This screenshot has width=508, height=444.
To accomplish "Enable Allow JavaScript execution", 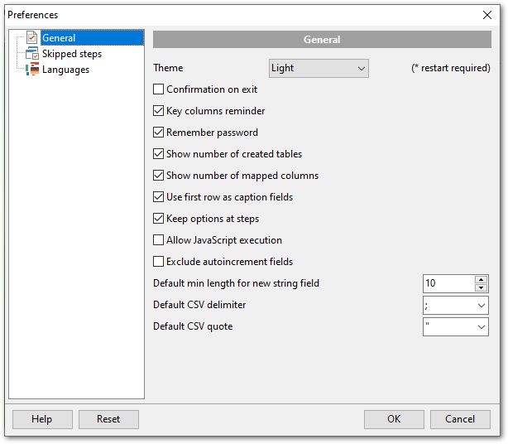I will pyautogui.click(x=159, y=240).
